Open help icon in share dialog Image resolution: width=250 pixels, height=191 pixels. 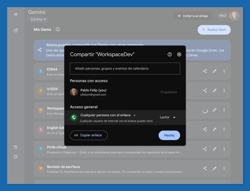[x=170, y=54]
